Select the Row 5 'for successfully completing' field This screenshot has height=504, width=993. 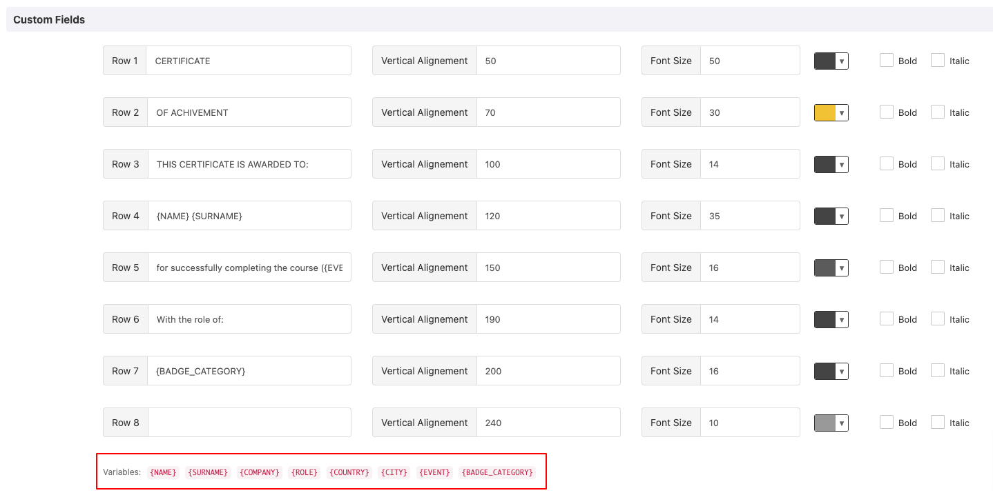click(249, 268)
